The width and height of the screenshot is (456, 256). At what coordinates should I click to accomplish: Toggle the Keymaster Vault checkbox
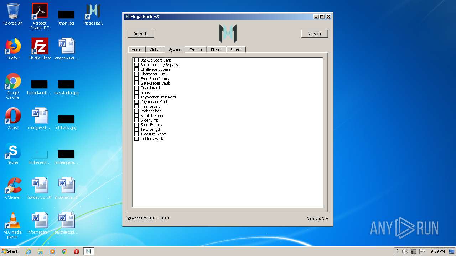pyautogui.click(x=136, y=102)
